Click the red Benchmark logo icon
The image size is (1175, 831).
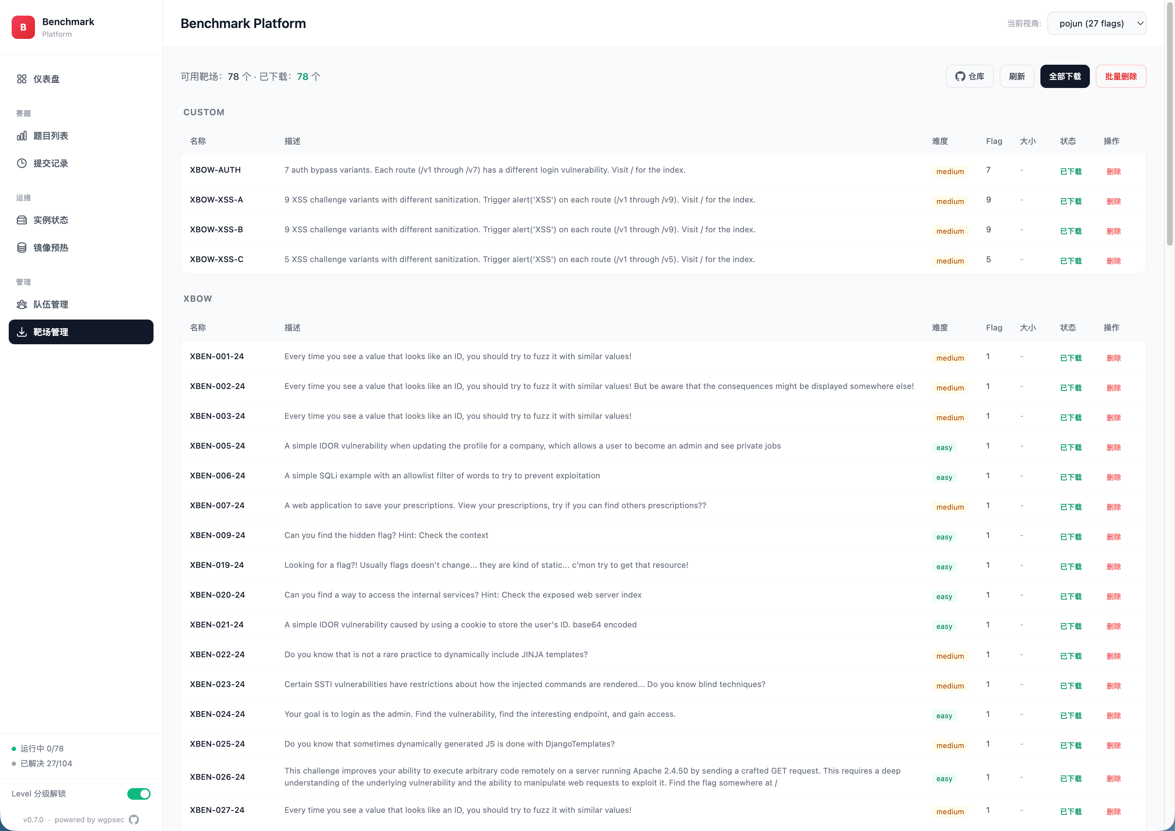tap(23, 27)
